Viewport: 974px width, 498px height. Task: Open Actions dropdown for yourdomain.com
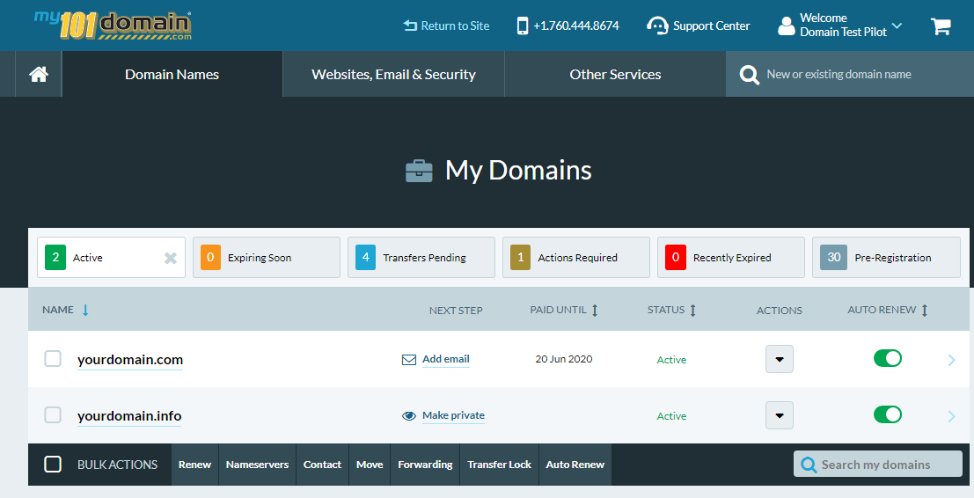point(779,359)
